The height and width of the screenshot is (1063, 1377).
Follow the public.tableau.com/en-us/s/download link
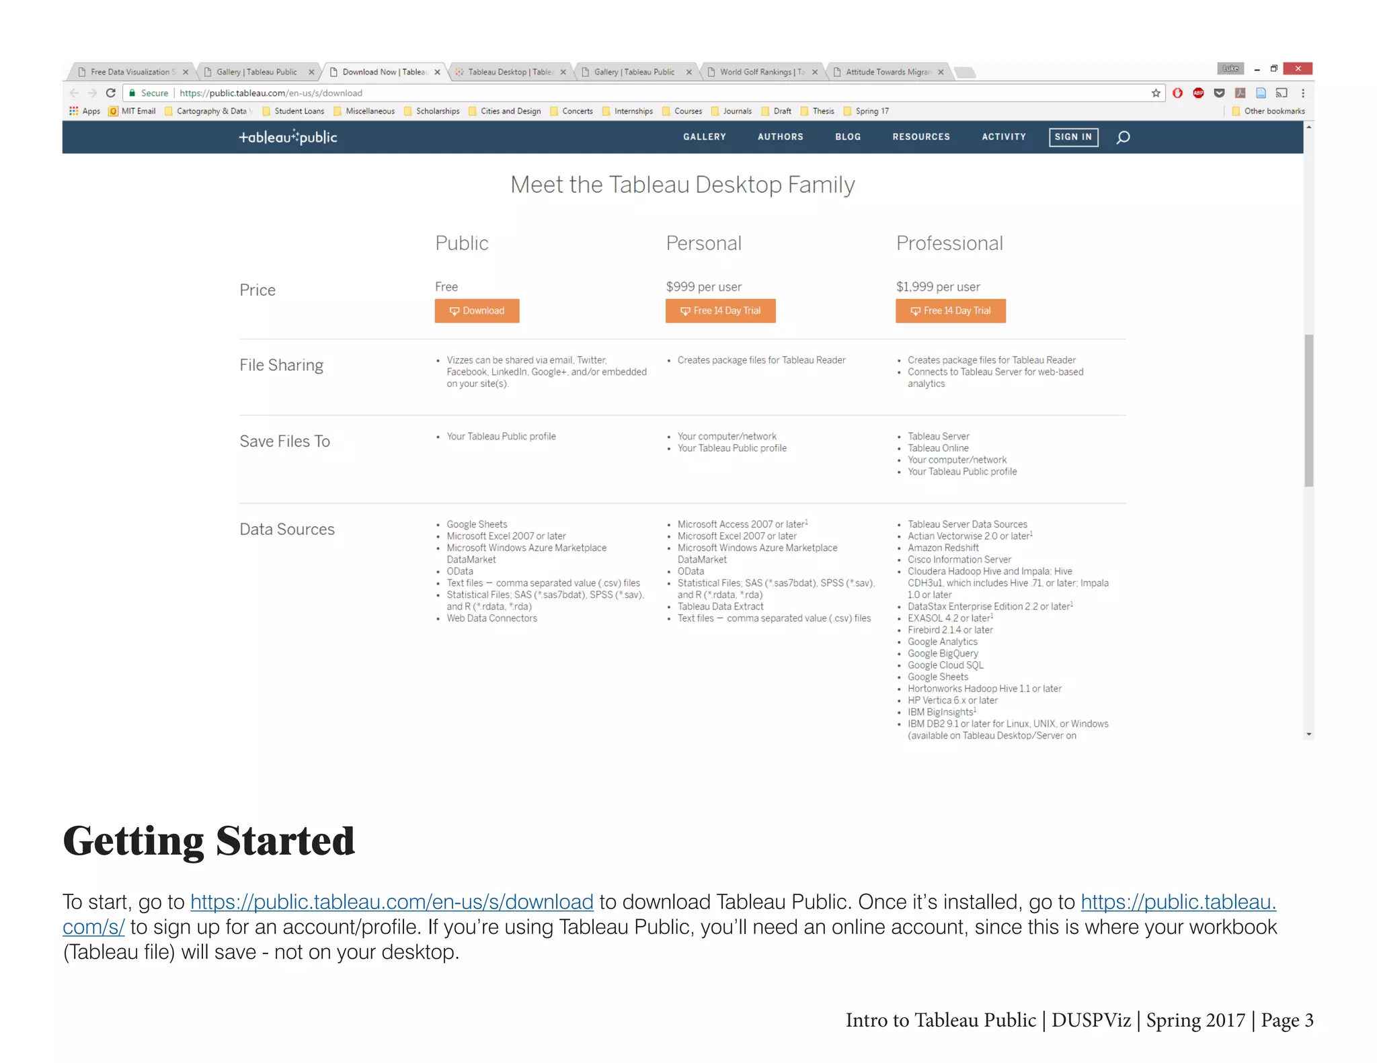392,902
